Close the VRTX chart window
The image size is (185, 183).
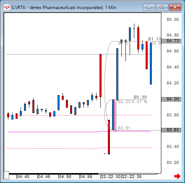tap(175, 7)
